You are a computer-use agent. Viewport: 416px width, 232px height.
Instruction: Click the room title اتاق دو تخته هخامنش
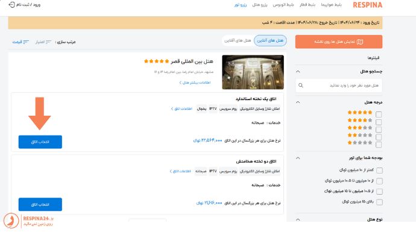[x=256, y=161]
